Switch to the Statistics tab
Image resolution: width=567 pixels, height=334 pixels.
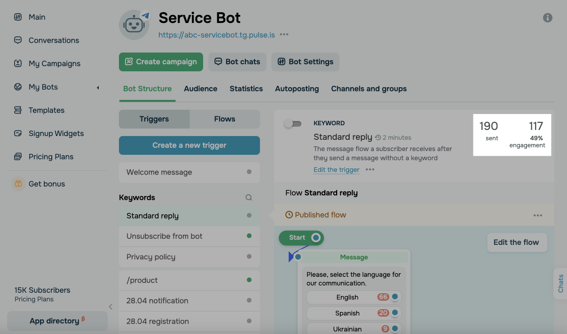tap(246, 89)
